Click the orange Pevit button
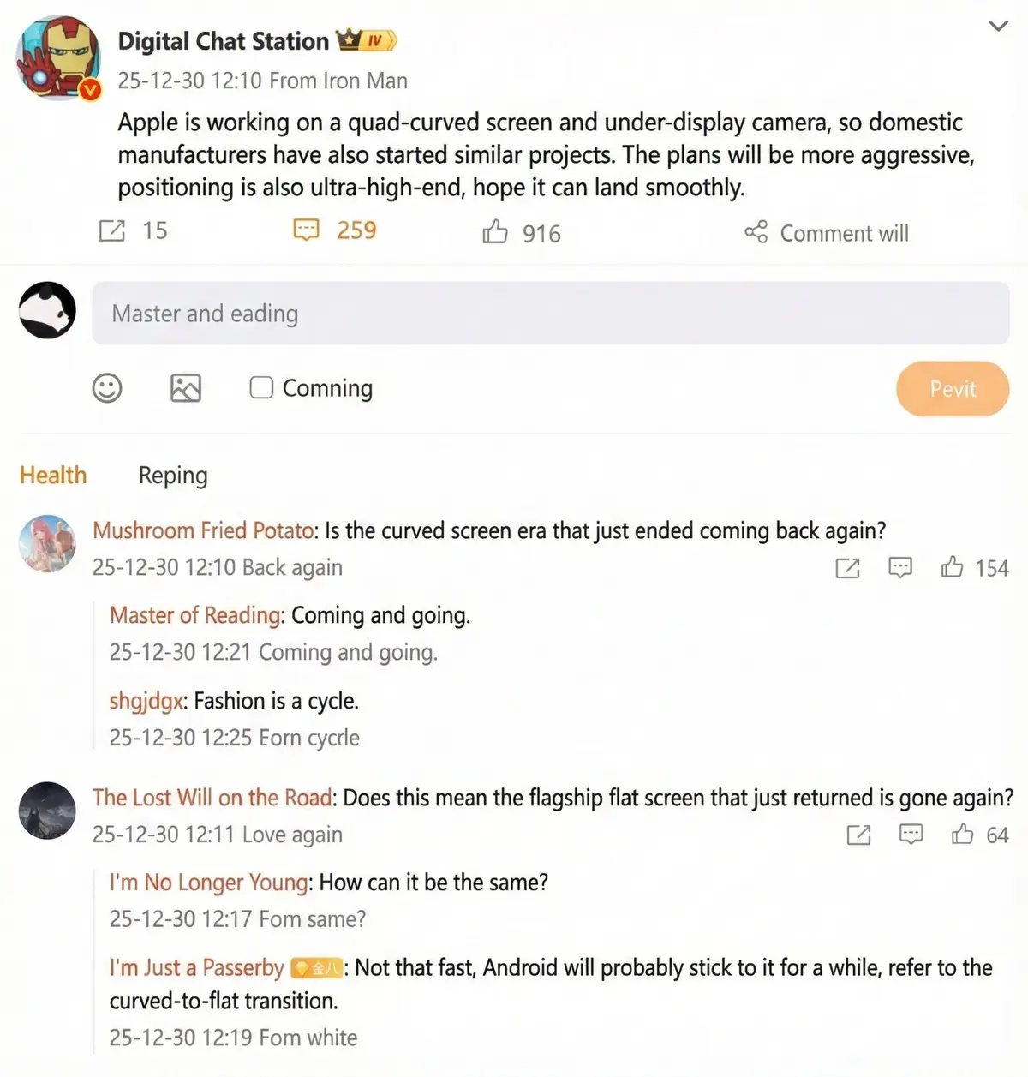The image size is (1028, 1077). (x=953, y=389)
